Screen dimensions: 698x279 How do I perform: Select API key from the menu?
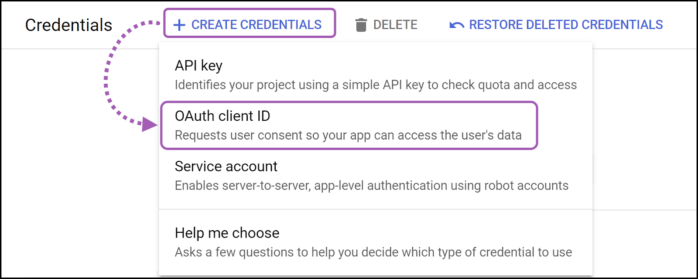click(198, 66)
